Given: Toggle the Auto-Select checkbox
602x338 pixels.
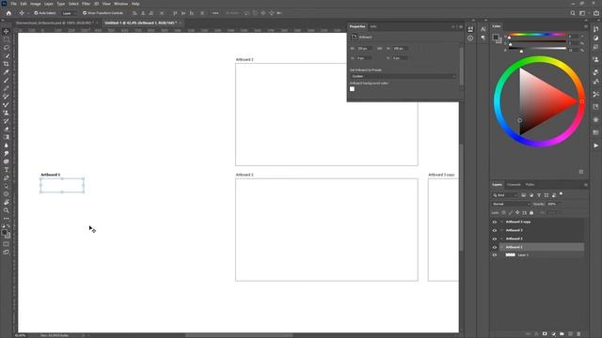Looking at the screenshot, I should pyautogui.click(x=36, y=13).
